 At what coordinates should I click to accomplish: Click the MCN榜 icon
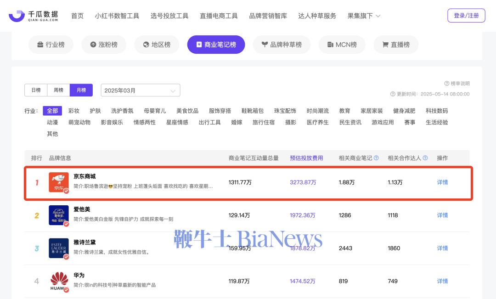(330, 45)
